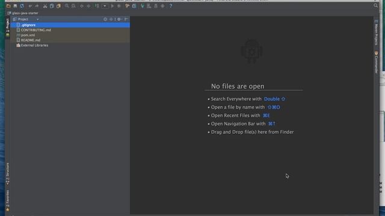Click the Debug bug icon
385x216 pixels.
(119, 6)
